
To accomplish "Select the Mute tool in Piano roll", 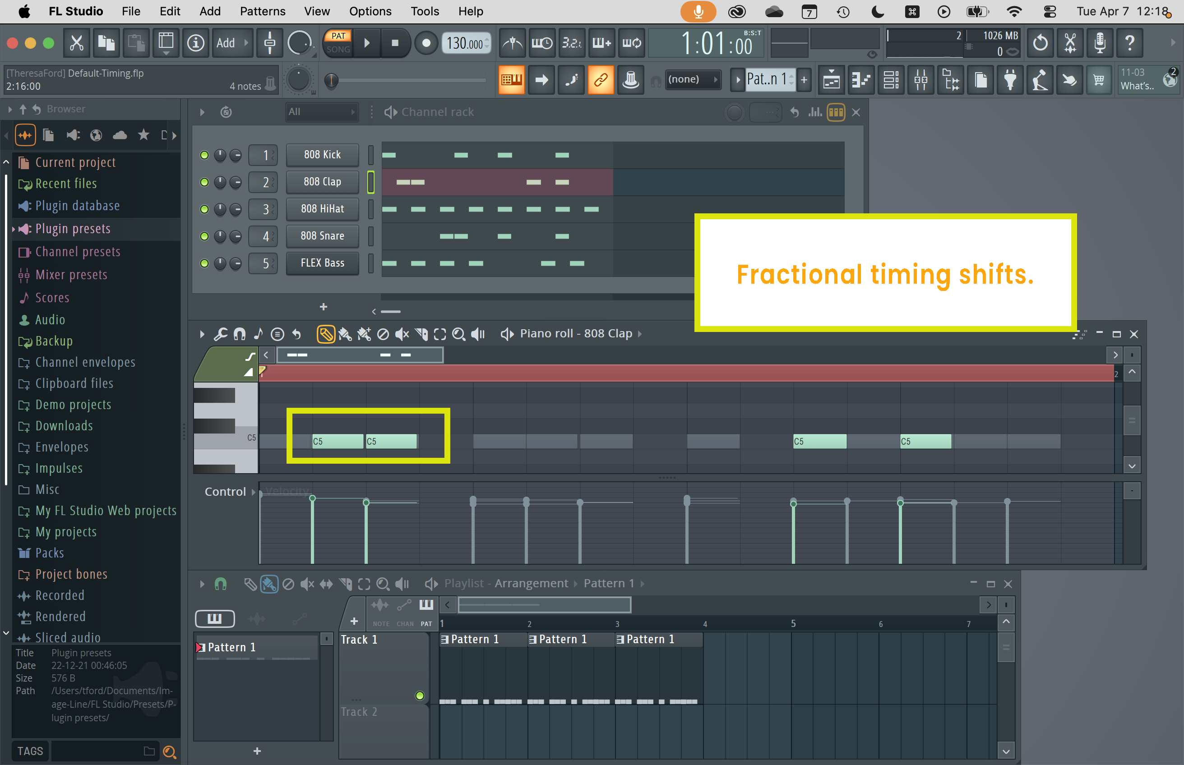I will tap(402, 334).
